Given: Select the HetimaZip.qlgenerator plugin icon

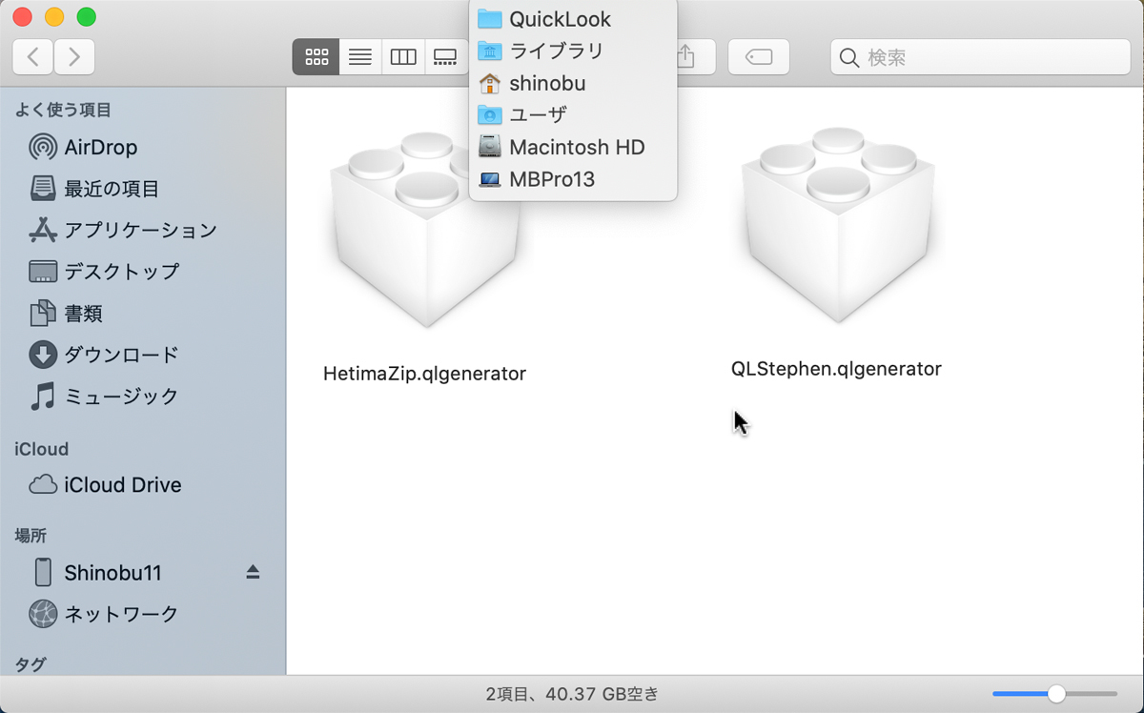Looking at the screenshot, I should (425, 229).
